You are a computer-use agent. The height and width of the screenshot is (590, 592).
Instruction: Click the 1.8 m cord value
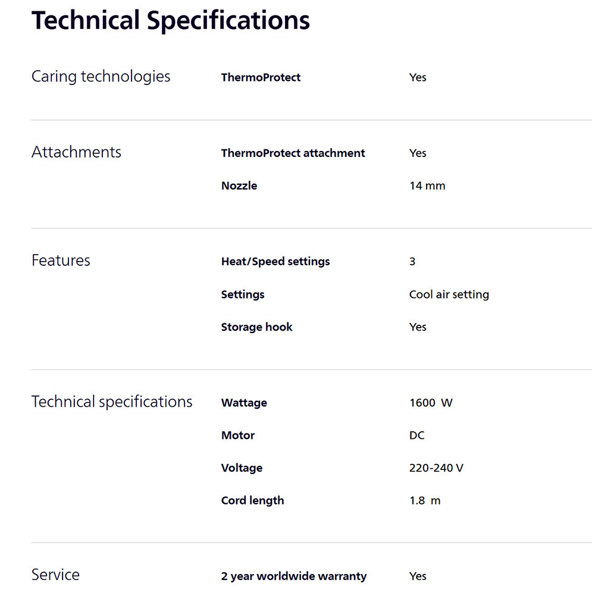click(x=424, y=500)
